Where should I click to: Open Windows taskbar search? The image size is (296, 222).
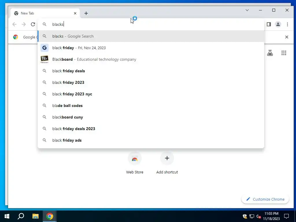(x=21, y=216)
